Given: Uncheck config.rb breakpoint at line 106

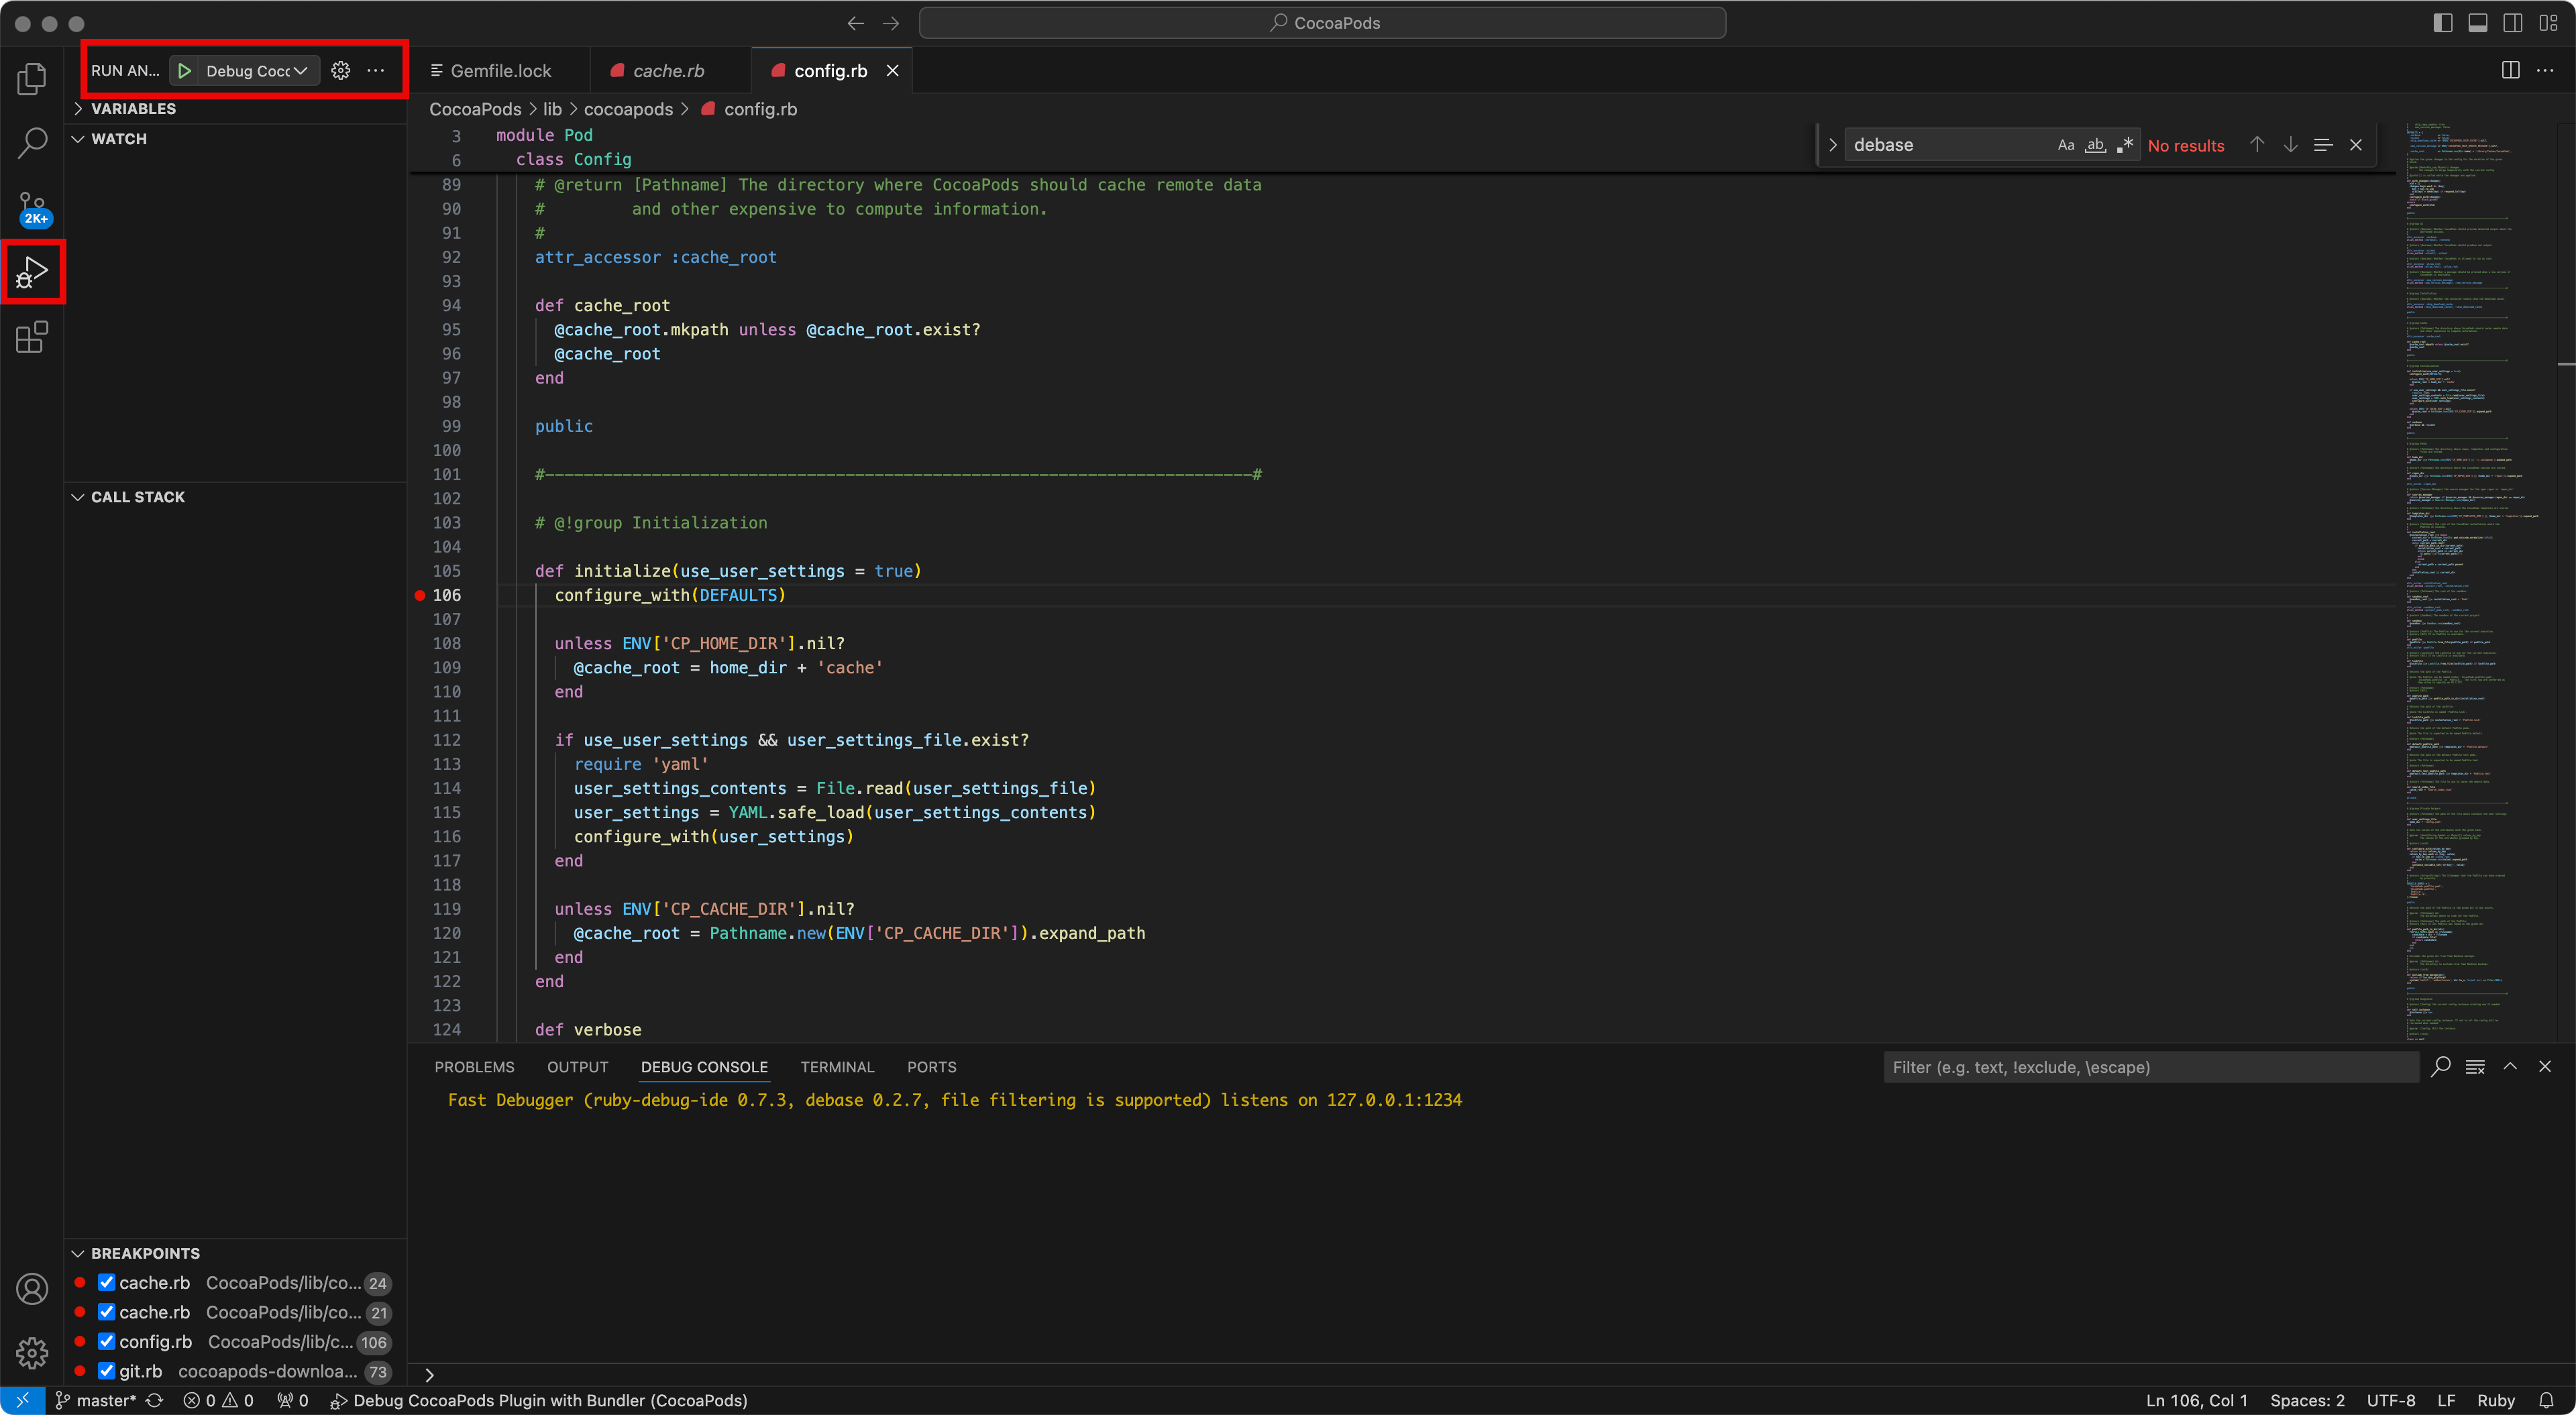Looking at the screenshot, I should coord(106,1342).
